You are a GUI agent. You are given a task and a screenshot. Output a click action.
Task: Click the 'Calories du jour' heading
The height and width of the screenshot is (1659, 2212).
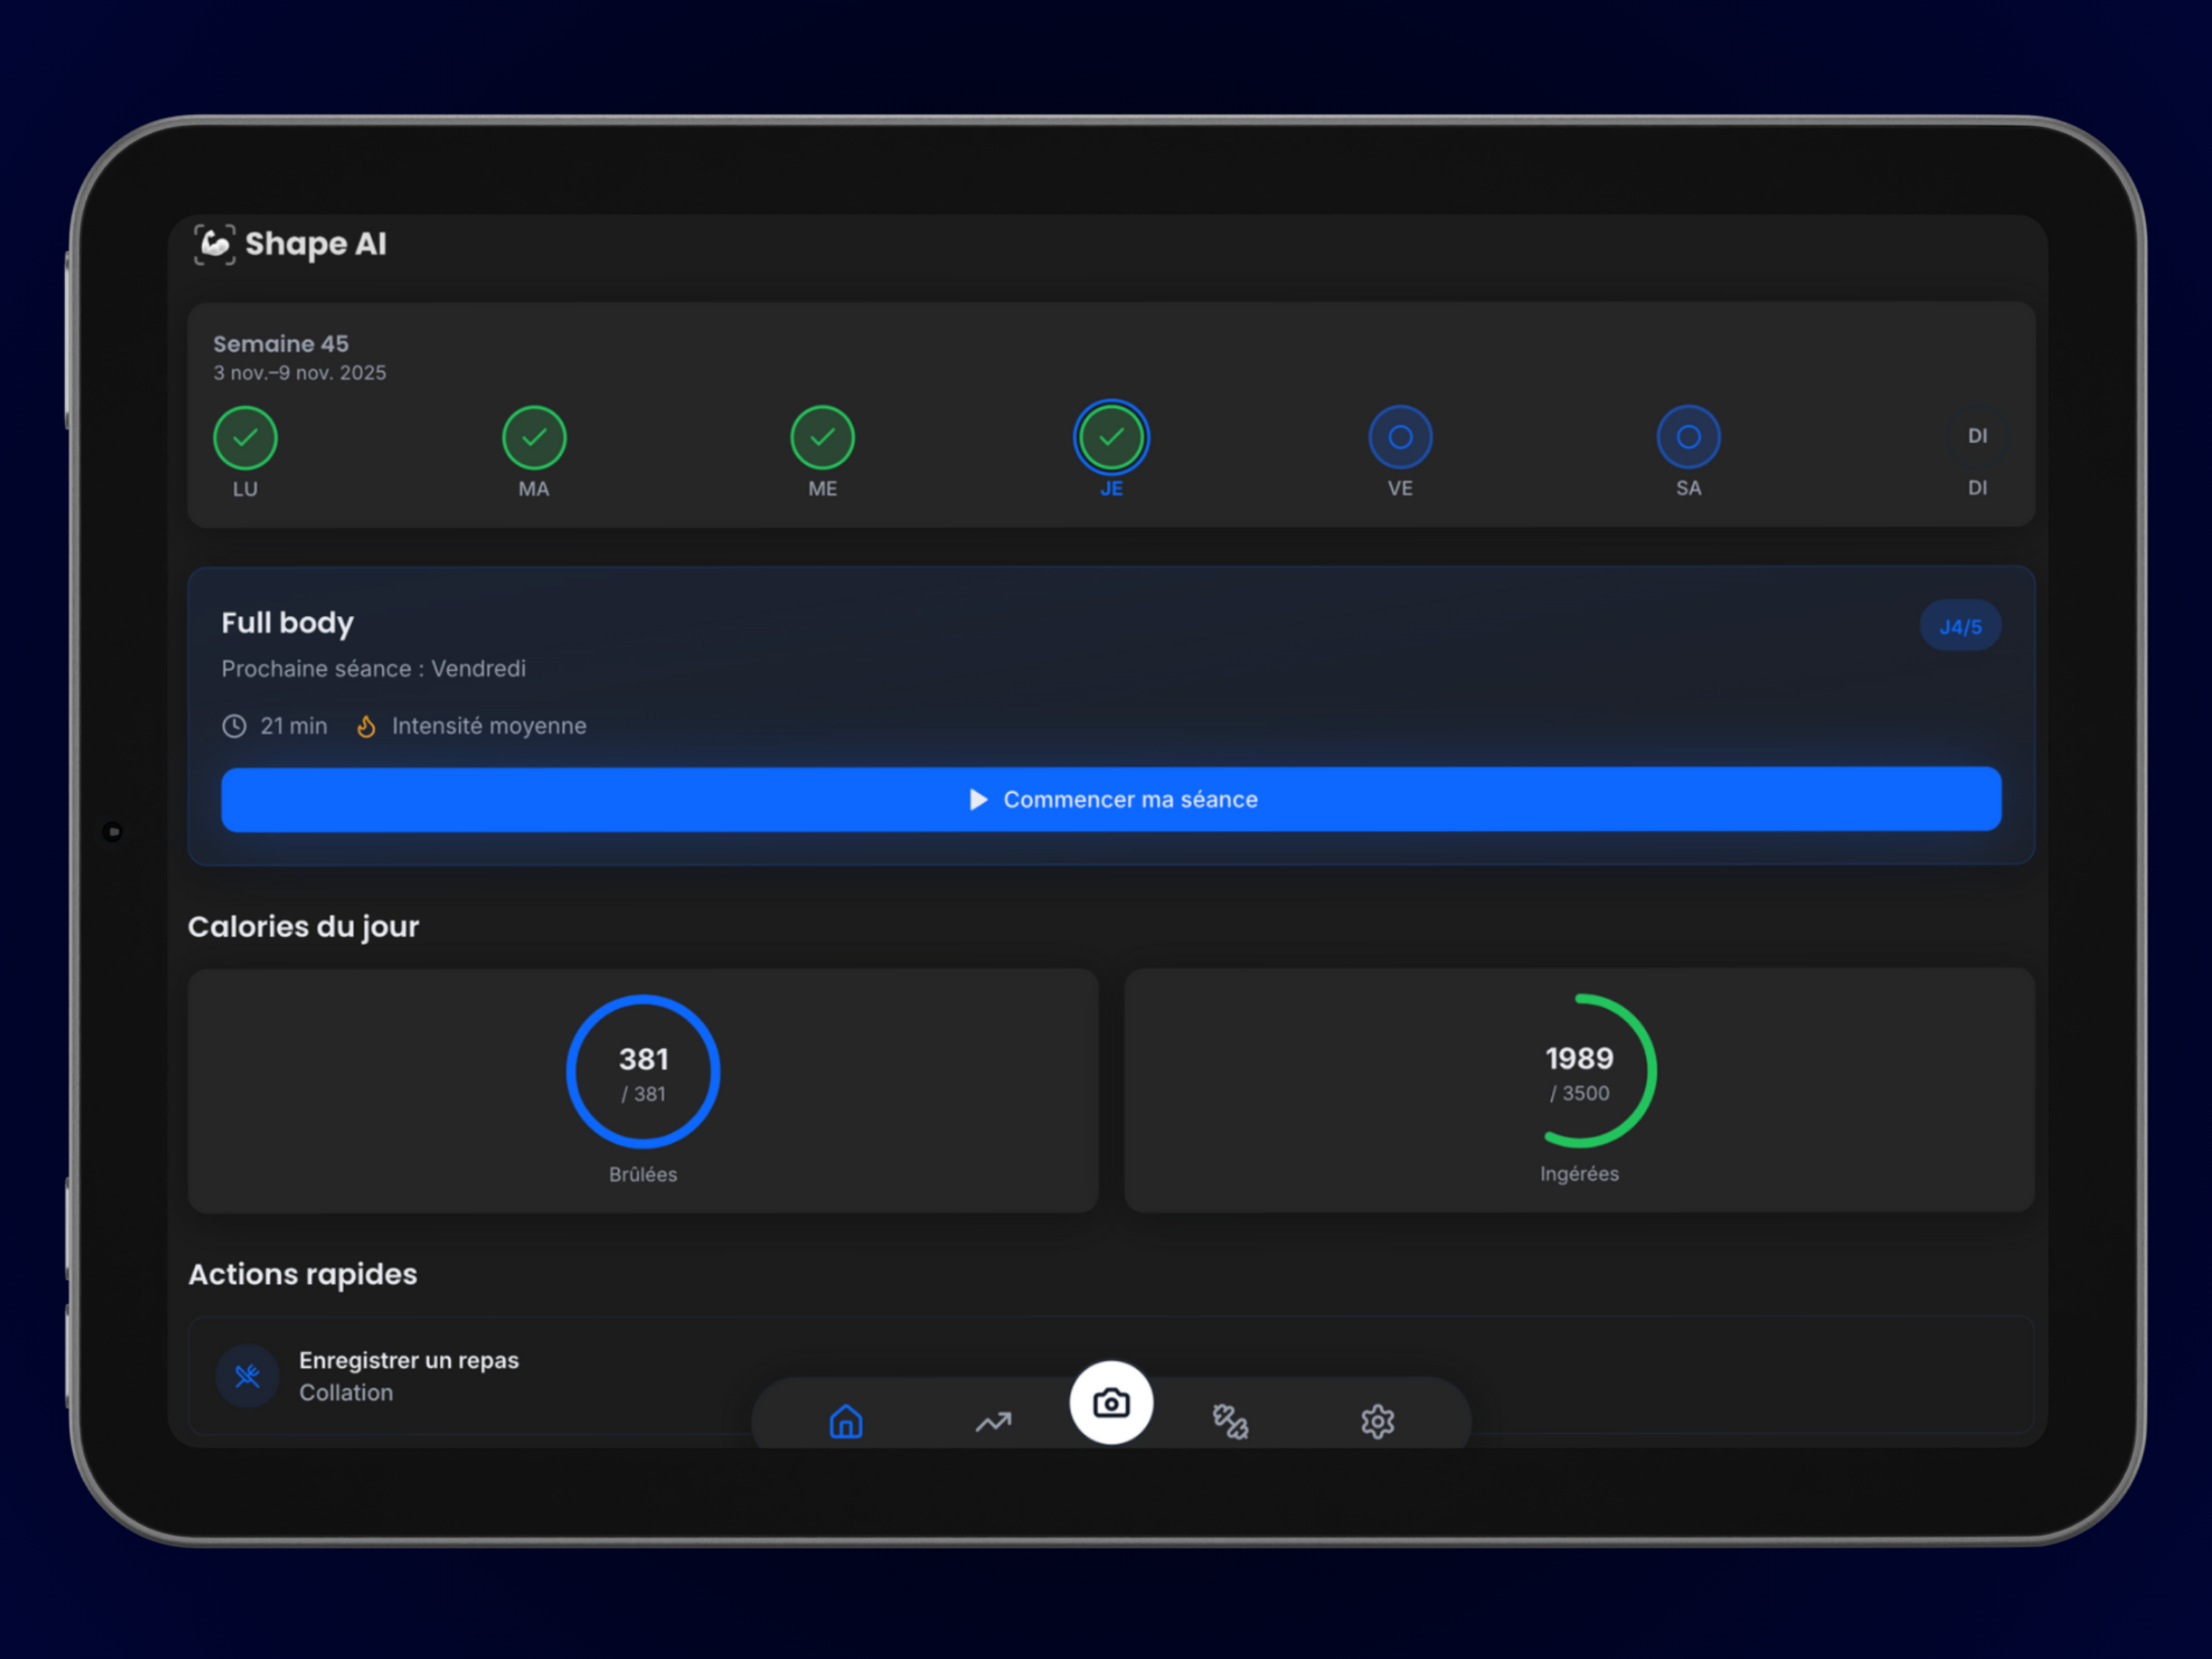(303, 927)
